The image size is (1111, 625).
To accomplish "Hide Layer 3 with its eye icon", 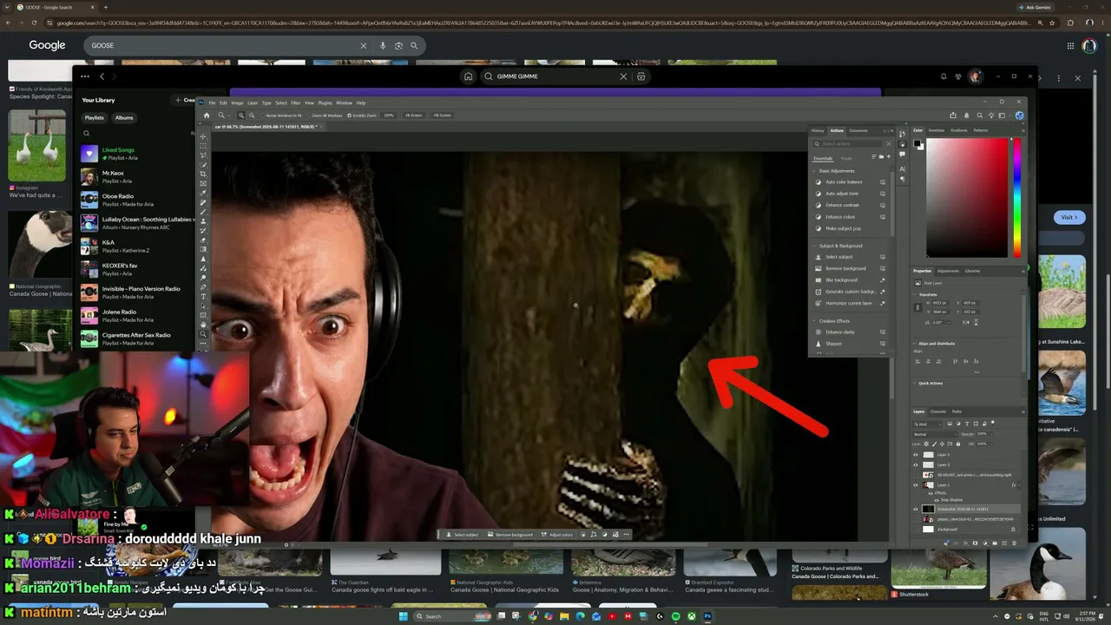I will (916, 464).
